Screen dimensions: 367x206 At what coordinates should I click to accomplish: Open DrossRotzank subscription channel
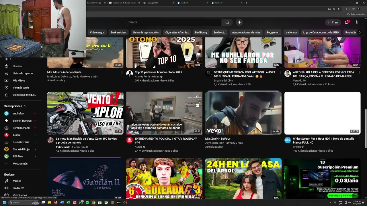click(x=21, y=142)
